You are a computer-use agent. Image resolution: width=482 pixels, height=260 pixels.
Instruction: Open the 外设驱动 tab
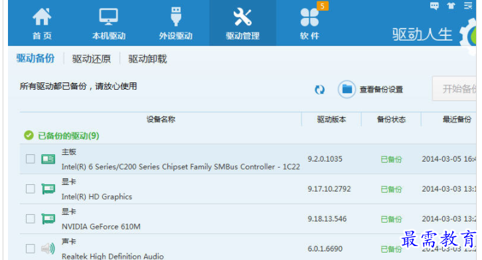click(x=175, y=23)
